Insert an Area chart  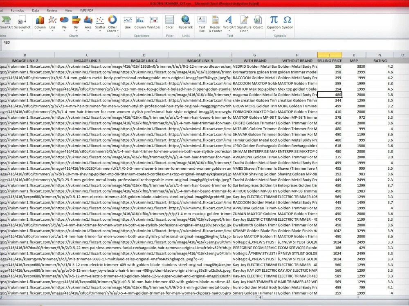click(x=88, y=22)
